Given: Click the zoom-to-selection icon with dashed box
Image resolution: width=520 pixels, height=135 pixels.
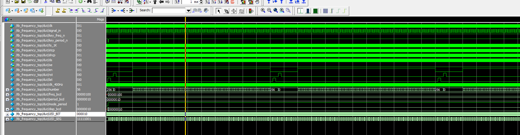Looking at the screenshot, I should tap(288, 11).
